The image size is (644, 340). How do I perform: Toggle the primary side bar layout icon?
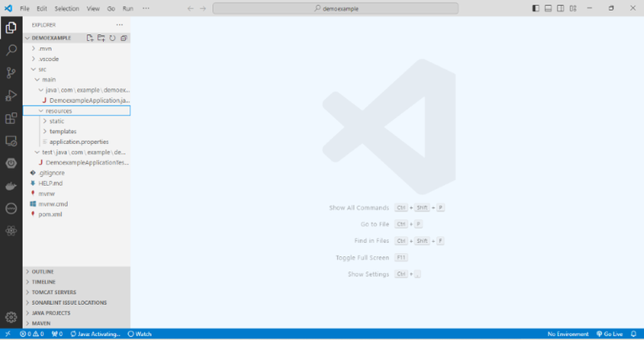point(536,8)
